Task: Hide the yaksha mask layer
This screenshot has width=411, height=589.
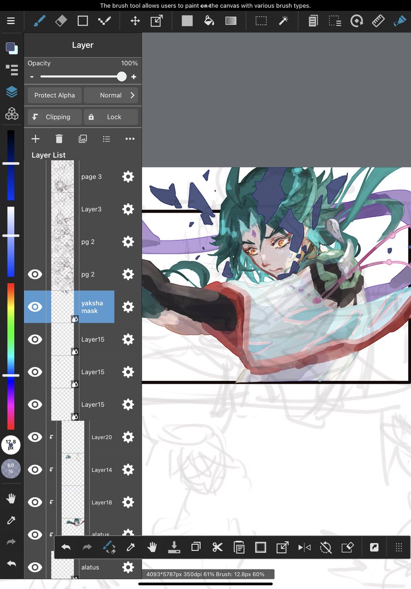Action: point(35,307)
